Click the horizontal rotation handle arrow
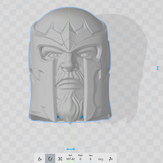163x163 pixels. pyautogui.click(x=71, y=149)
